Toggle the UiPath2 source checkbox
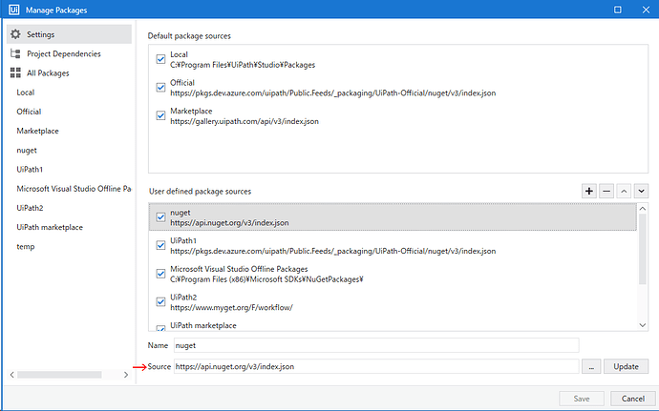The width and height of the screenshot is (659, 411). [x=160, y=302]
